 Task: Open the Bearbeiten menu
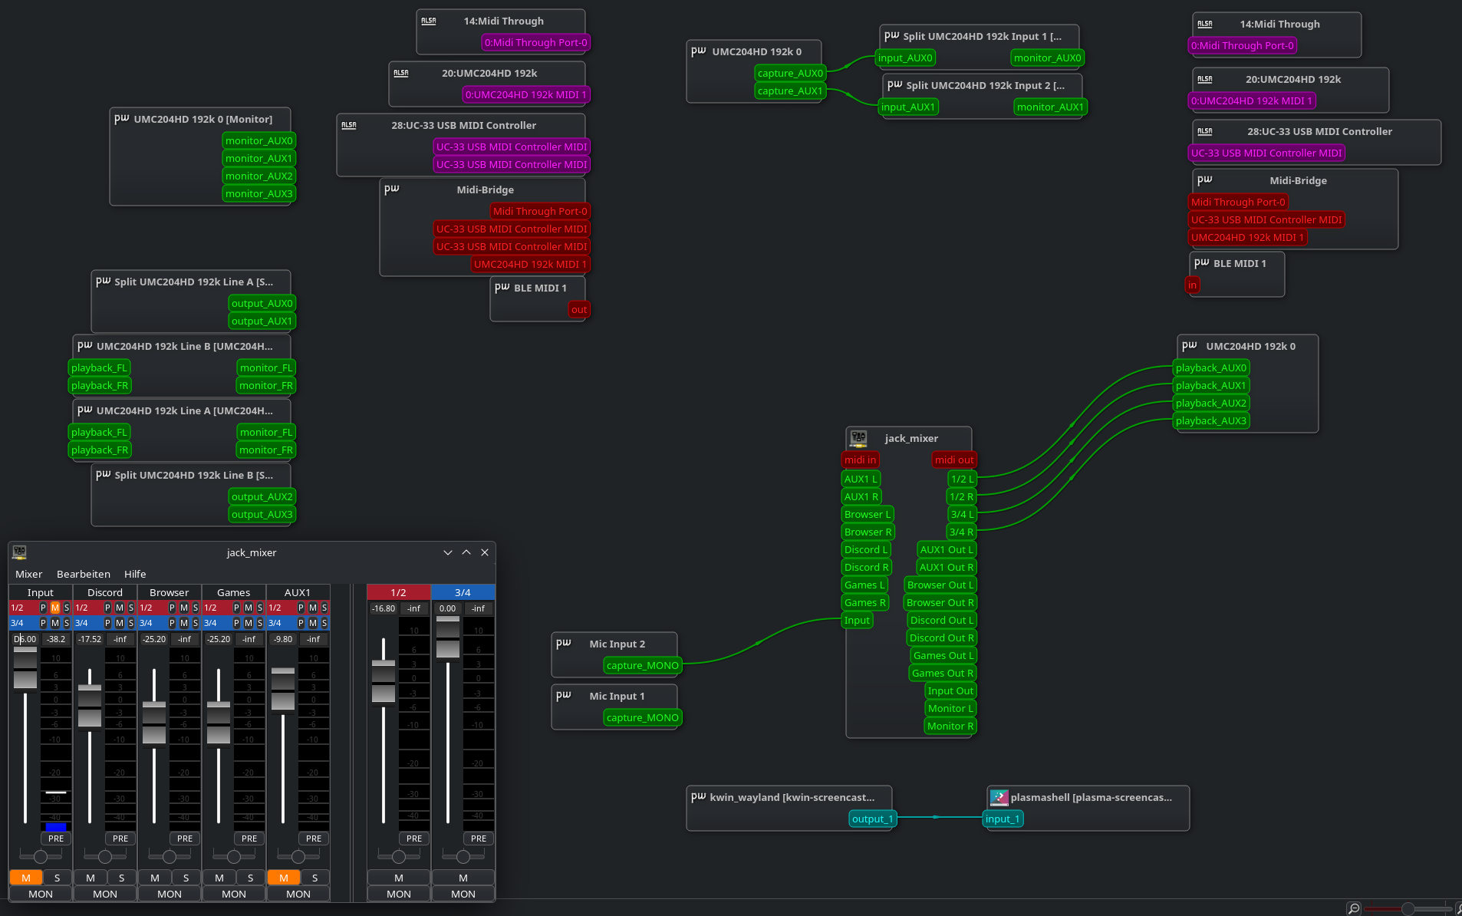pyautogui.click(x=84, y=574)
